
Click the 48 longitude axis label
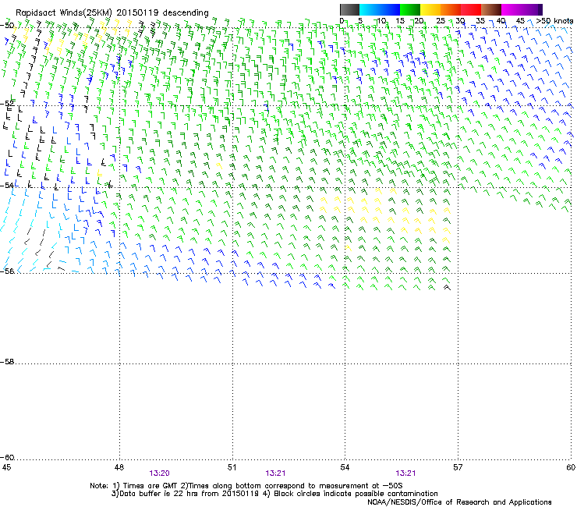coord(119,467)
